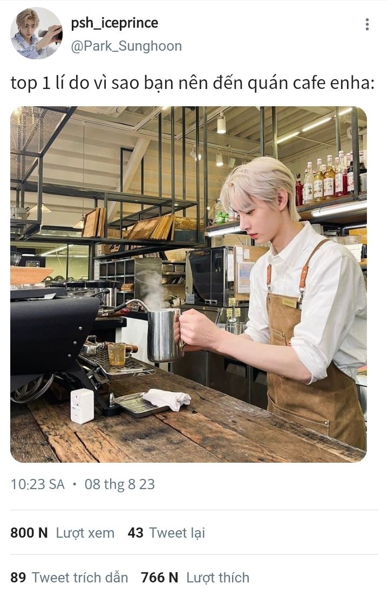The width and height of the screenshot is (388, 597).
Task: Click the psh_iceprince display name
Action: (x=114, y=23)
